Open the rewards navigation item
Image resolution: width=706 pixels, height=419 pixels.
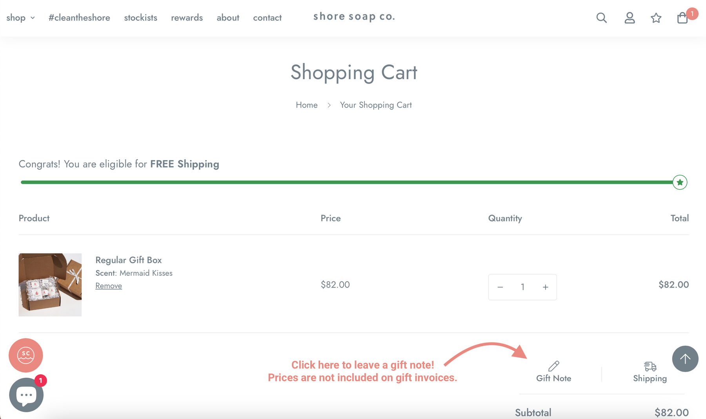[x=187, y=18]
